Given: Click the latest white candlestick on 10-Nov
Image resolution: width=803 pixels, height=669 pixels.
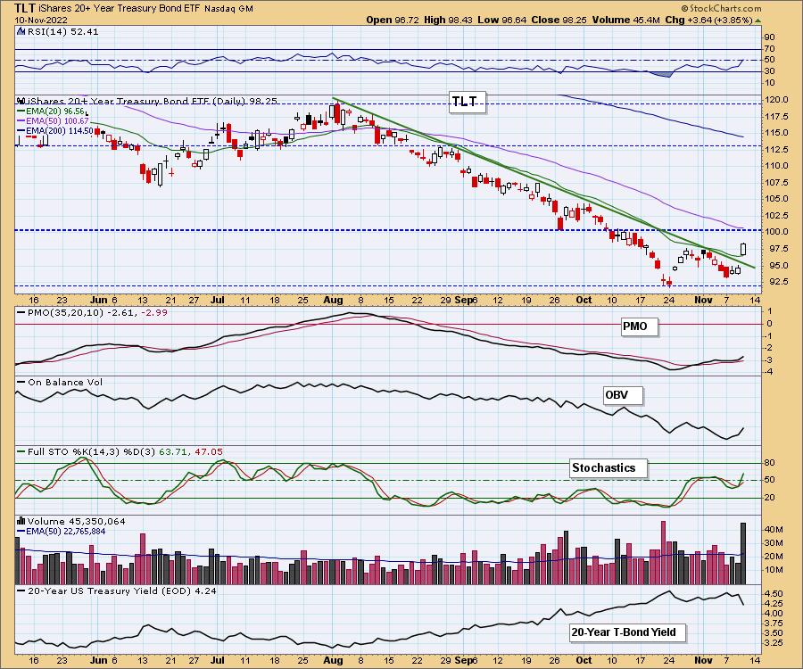Looking at the screenshot, I should pos(743,249).
